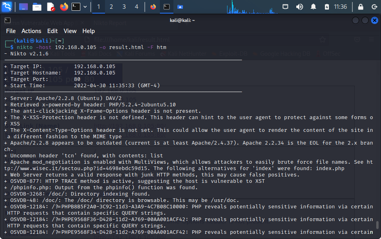Open the File menu in terminal
Viewport: 381px width, 239px height.
pyautogui.click(x=11, y=31)
